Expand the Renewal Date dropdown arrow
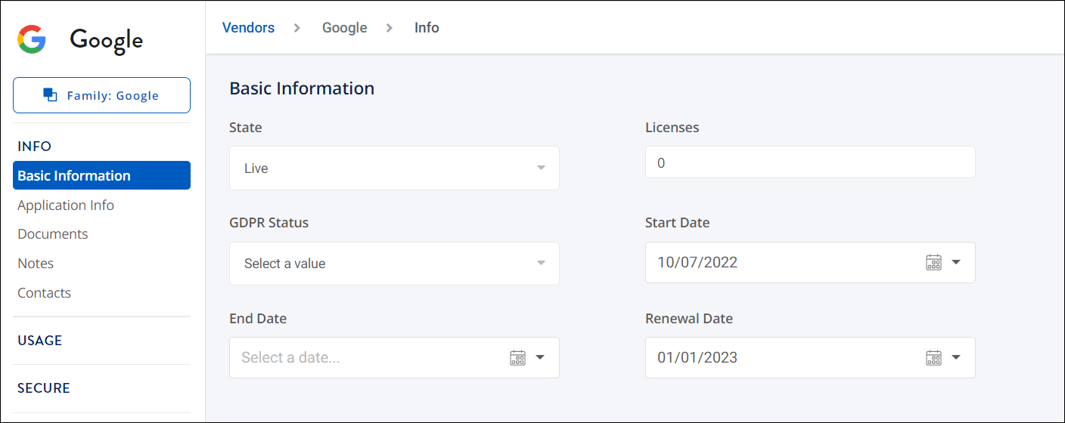The image size is (1065, 423). pyautogui.click(x=956, y=357)
